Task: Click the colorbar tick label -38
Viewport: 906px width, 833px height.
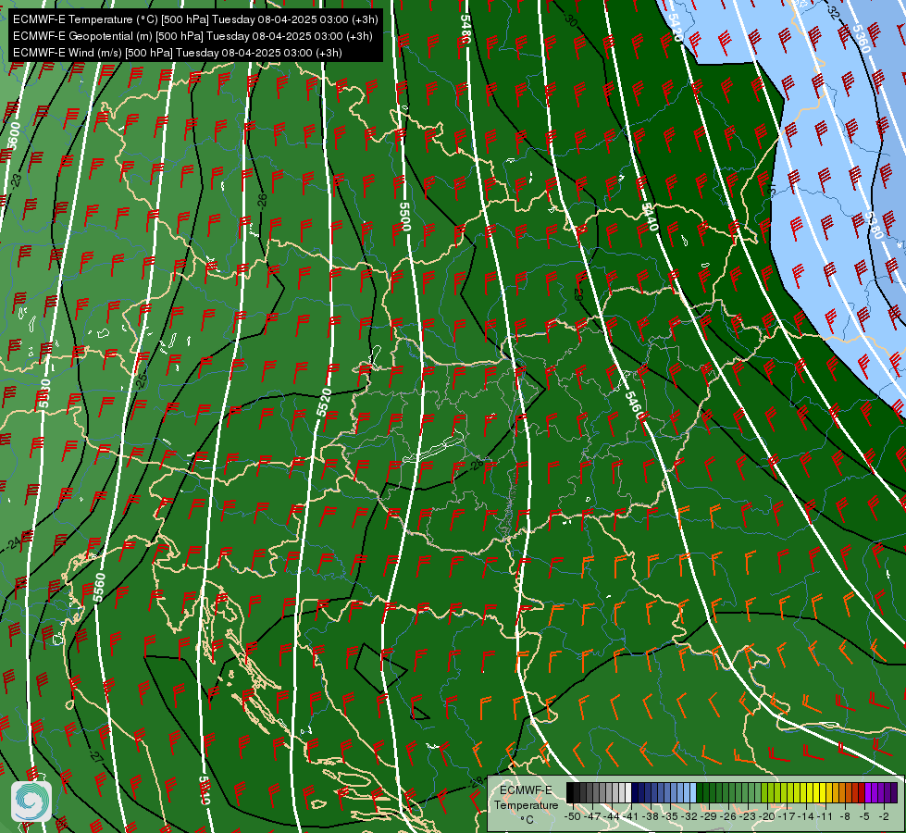Action: (x=650, y=816)
